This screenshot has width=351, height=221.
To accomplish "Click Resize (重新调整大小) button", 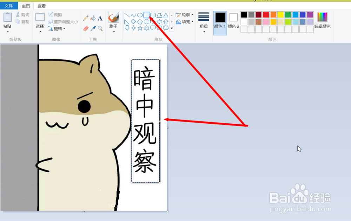I will coord(63,22).
